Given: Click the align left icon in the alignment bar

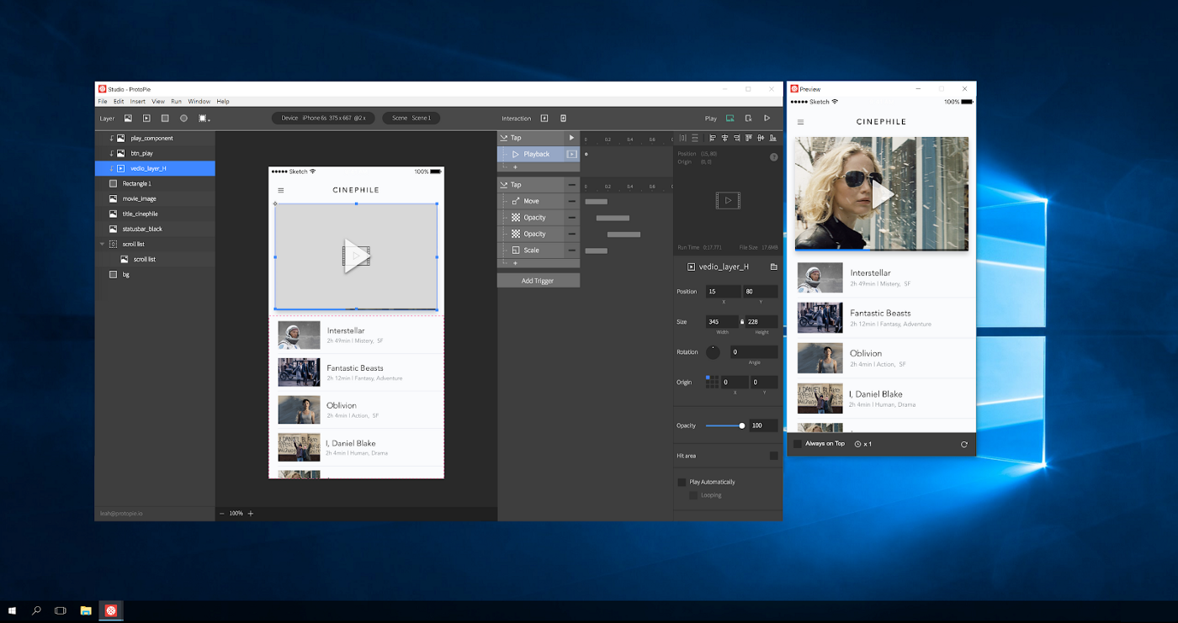Looking at the screenshot, I should tap(712, 138).
